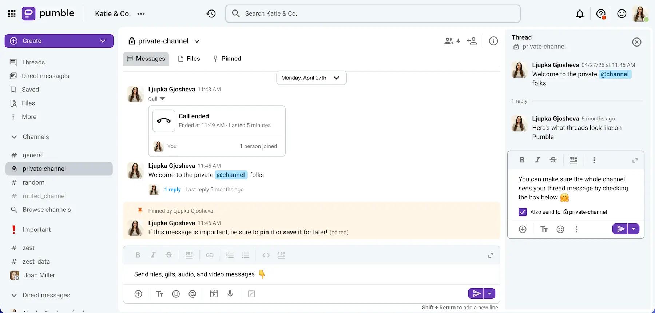Image resolution: width=655 pixels, height=313 pixels.
Task: Open notifications bell icon
Action: pos(580,14)
